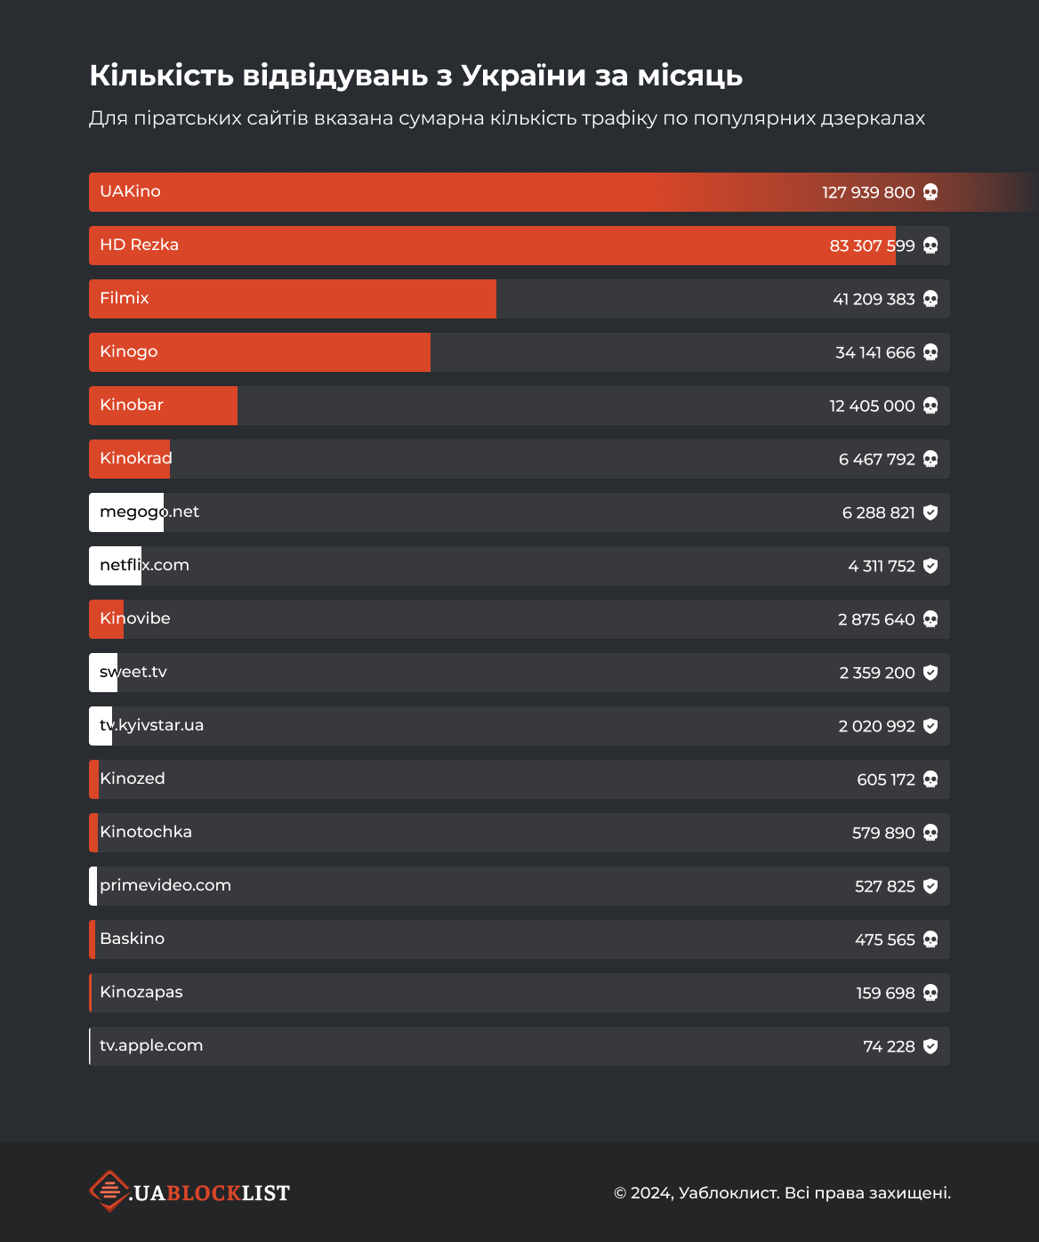This screenshot has height=1242, width=1039.
Task: Click the Kinokrad row label
Action: 136,458
